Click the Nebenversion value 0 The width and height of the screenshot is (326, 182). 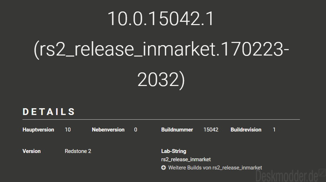coord(135,130)
